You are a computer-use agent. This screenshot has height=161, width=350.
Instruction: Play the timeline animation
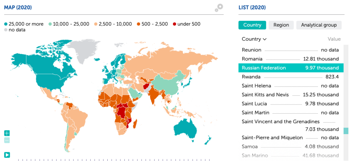pos(7,155)
